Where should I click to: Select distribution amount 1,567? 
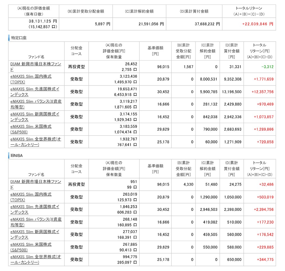coord(188,67)
